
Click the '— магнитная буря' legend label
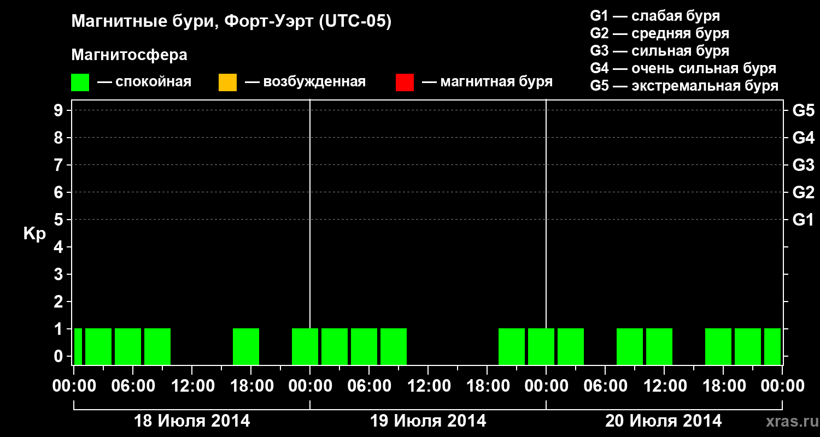pos(488,82)
